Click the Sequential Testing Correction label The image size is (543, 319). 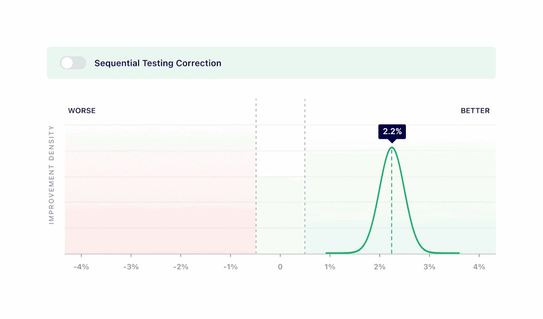tap(158, 63)
